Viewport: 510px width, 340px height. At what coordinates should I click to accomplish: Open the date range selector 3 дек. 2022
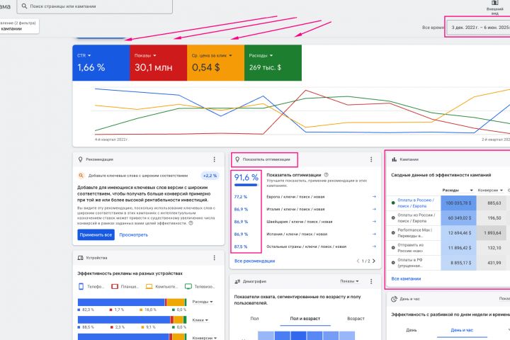478,28
